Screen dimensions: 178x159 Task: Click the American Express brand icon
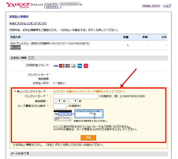pyautogui.click(x=80, y=66)
